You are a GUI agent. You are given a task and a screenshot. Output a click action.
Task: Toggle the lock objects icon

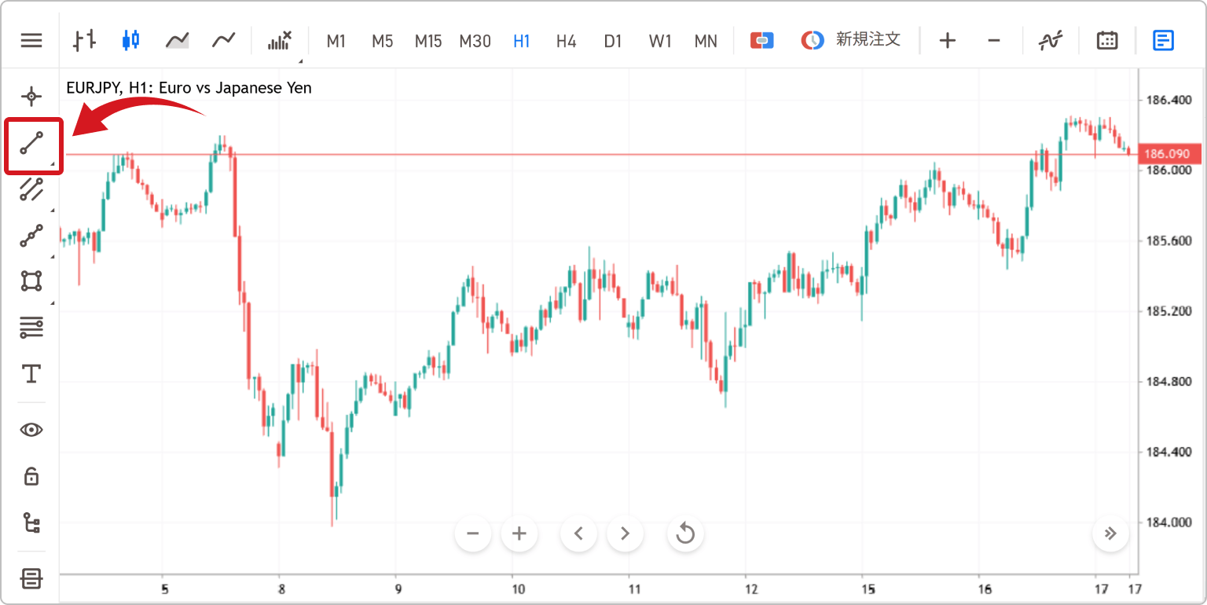(x=31, y=475)
